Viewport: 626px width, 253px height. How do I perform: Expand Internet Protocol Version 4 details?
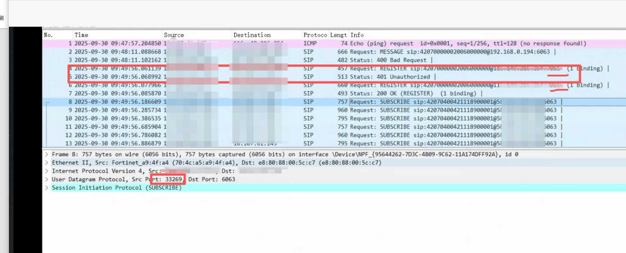coord(47,171)
